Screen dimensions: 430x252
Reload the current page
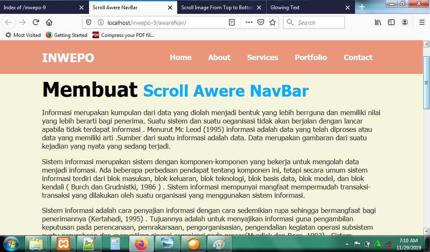pyautogui.click(x=36, y=22)
